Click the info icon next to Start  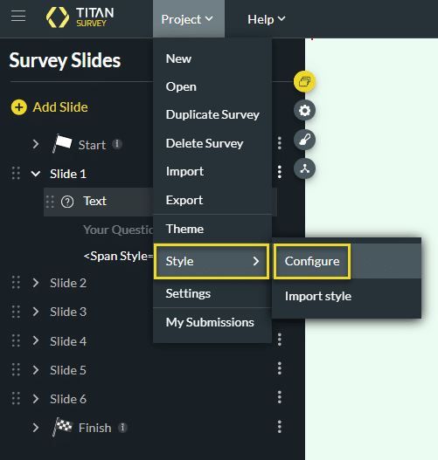117,144
